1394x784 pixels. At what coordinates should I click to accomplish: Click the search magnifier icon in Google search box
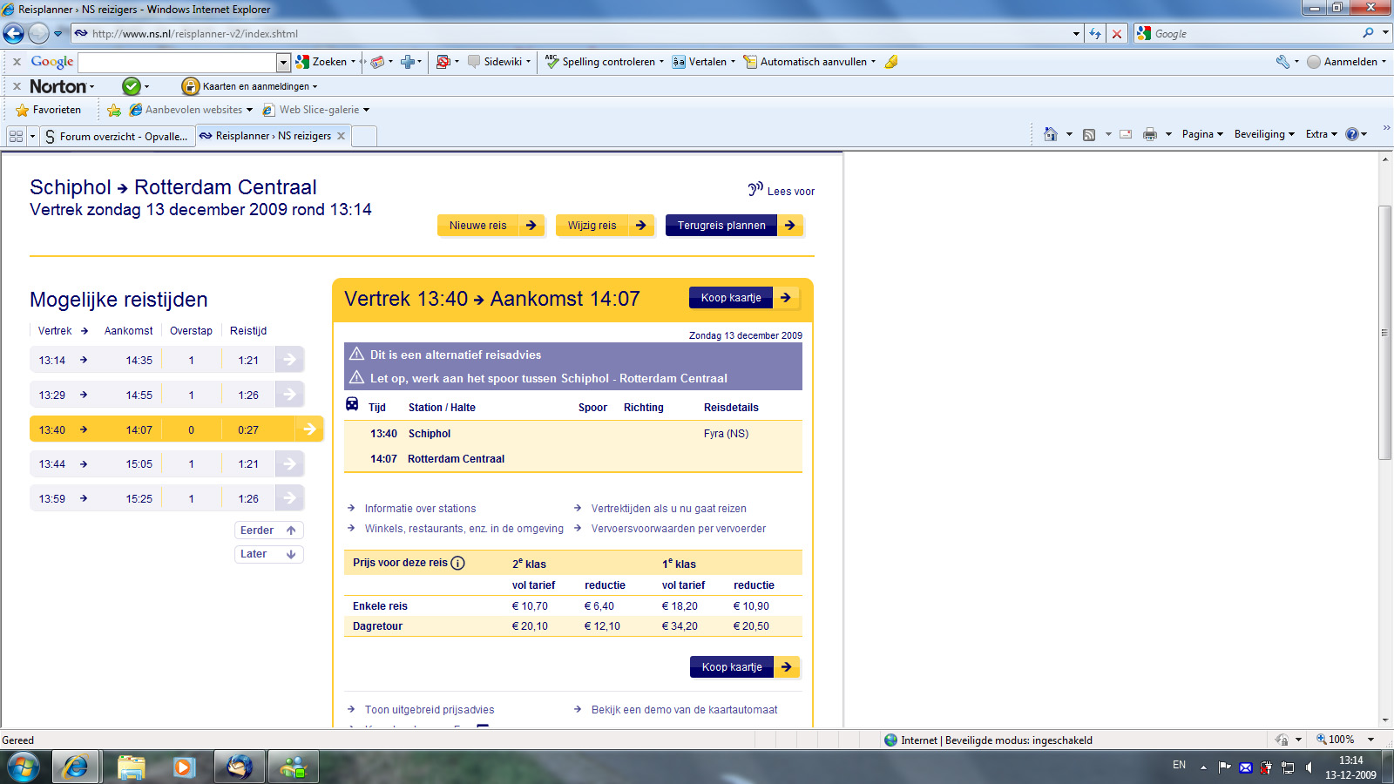click(x=1369, y=33)
